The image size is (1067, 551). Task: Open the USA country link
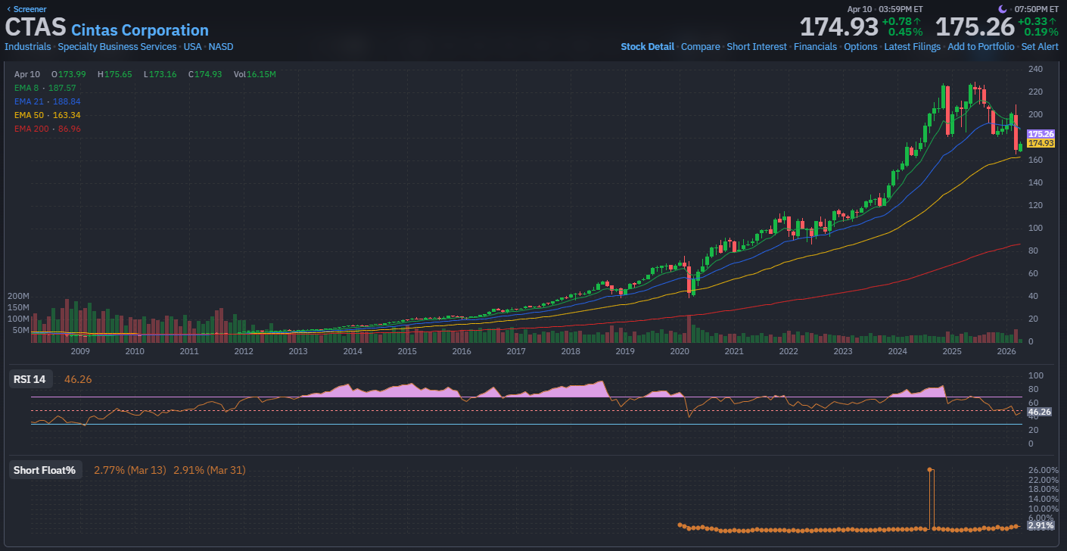coord(192,47)
